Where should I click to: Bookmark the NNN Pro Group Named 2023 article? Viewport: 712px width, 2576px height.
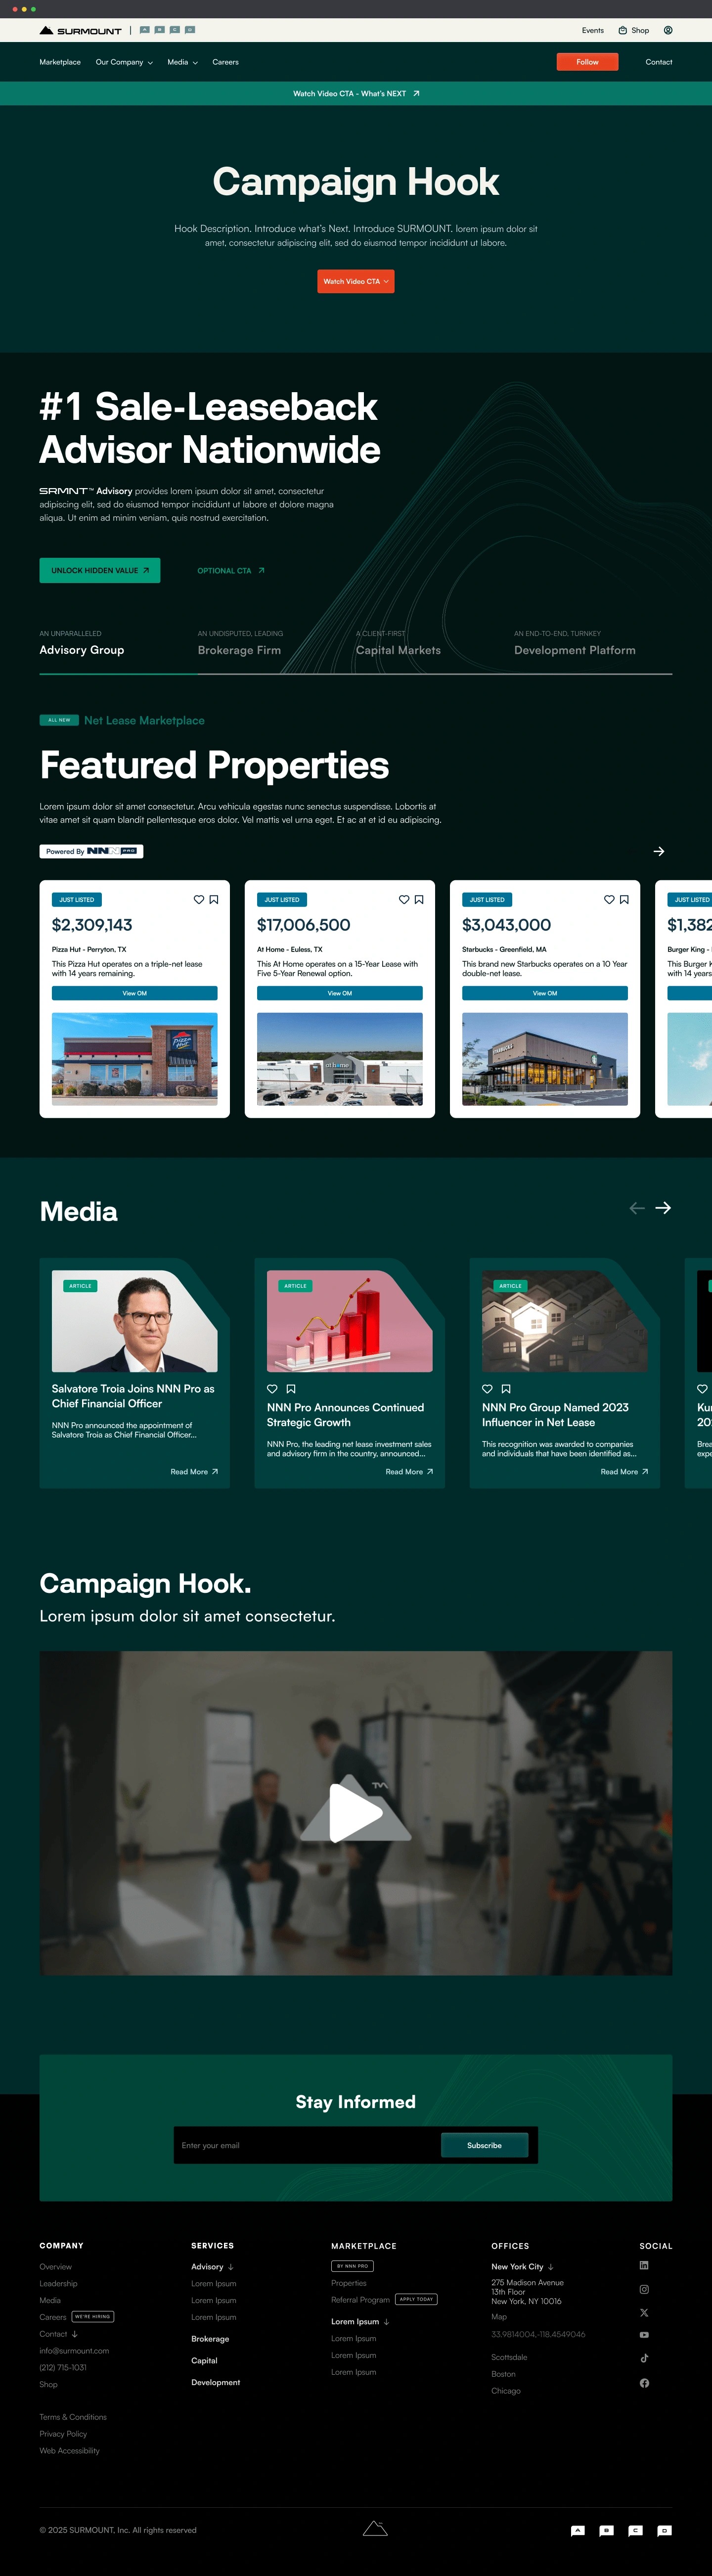506,1388
